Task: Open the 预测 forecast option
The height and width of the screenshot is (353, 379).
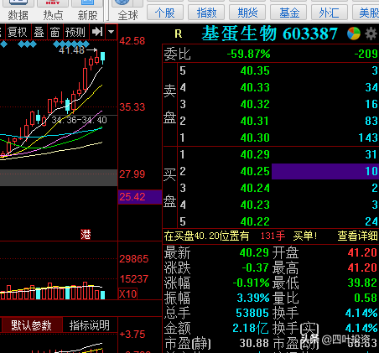Action: (75, 32)
